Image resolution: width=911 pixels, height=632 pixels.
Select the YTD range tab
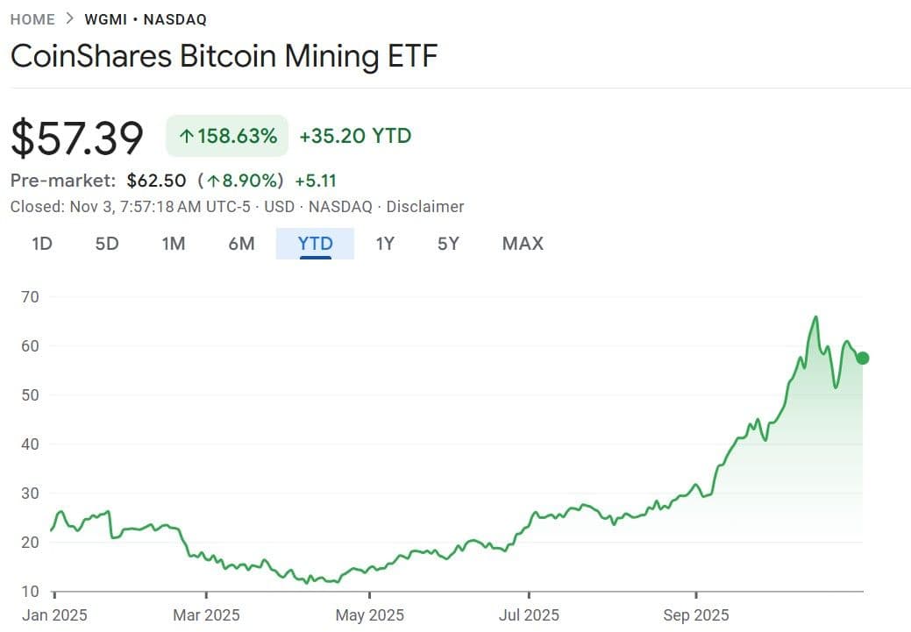[315, 244]
